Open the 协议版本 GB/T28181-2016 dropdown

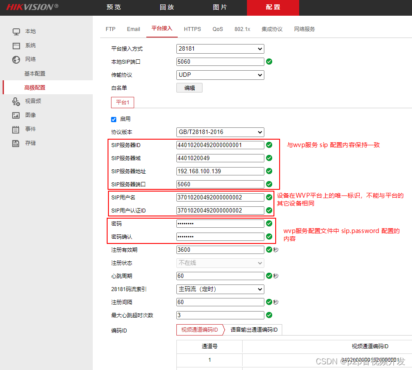220,132
